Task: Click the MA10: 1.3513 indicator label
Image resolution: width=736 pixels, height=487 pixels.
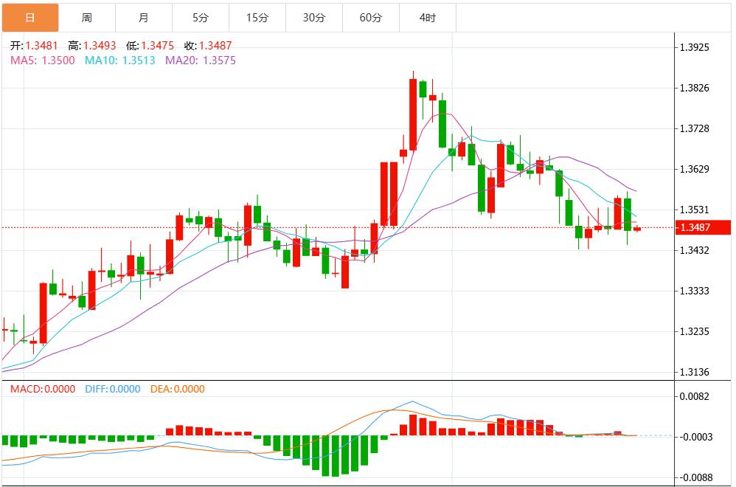Action: (x=119, y=61)
